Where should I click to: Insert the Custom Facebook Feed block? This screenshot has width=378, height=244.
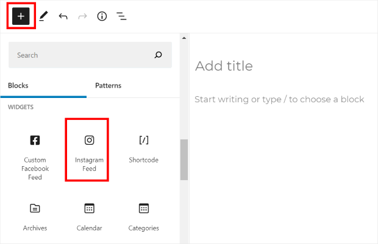(x=35, y=156)
